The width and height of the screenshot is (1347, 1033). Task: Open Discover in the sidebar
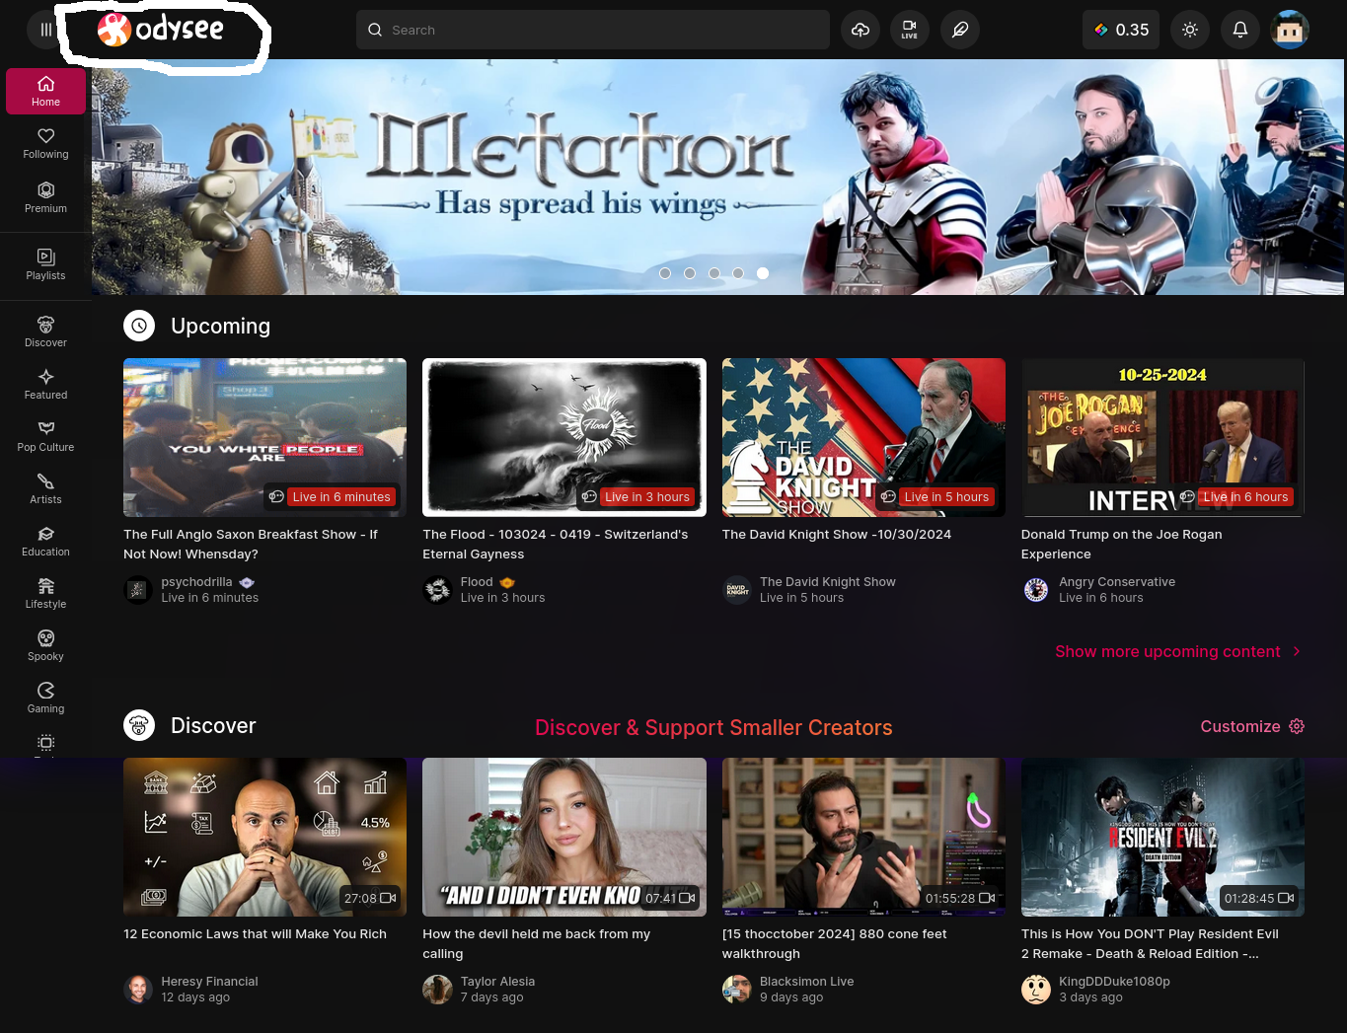point(45,332)
